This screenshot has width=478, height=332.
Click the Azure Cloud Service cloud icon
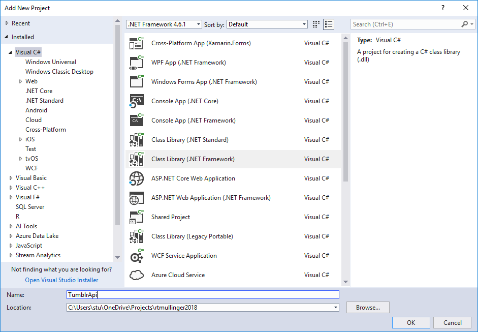click(x=136, y=275)
